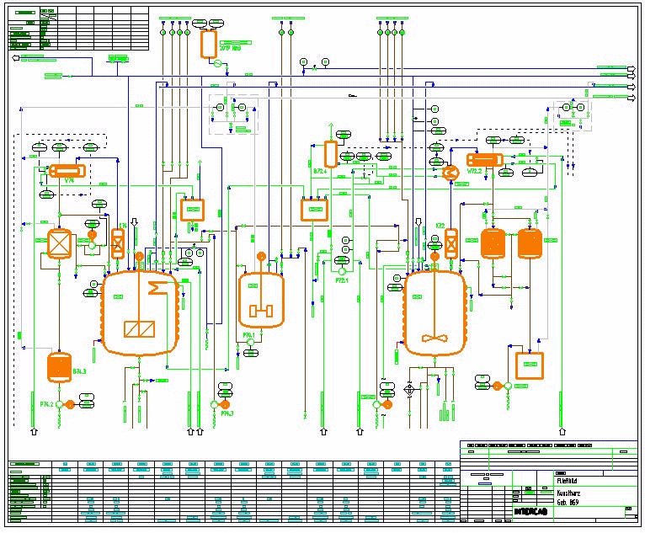
Task: Click the P74.2 pump circle symbol
Action: [x=59, y=405]
